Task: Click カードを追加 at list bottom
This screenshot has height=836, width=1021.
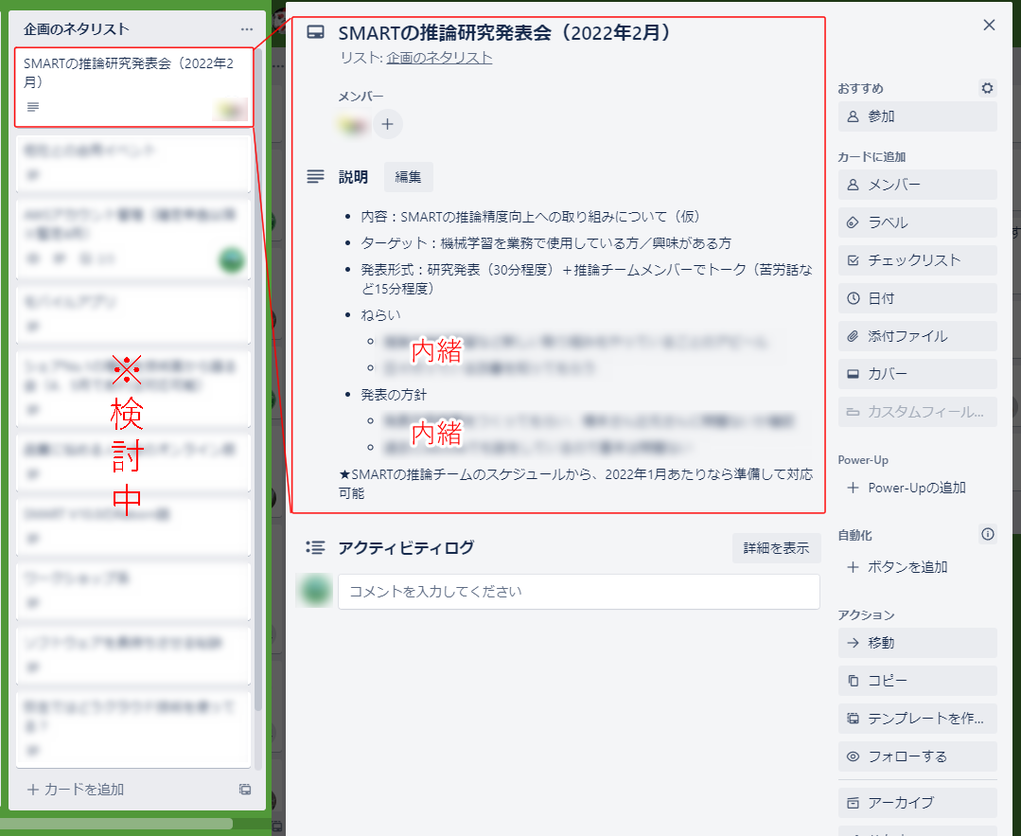Action: point(77,790)
